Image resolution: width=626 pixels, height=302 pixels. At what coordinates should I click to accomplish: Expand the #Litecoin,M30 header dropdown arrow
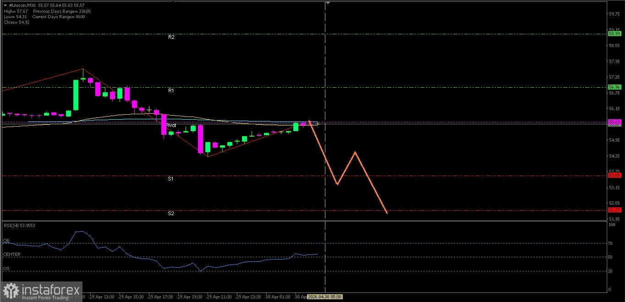(4, 5)
